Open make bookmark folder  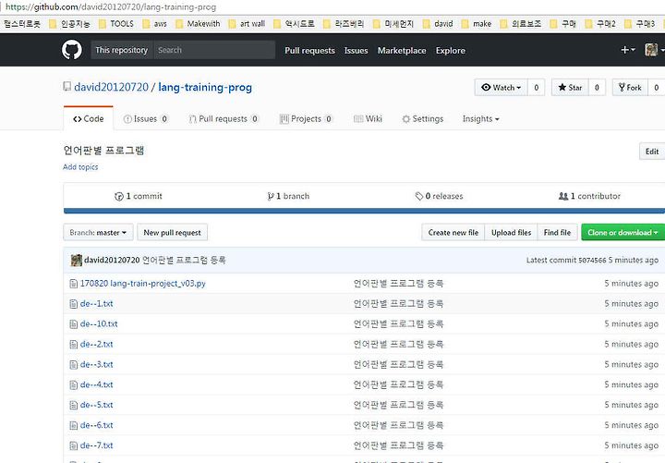tap(477, 24)
